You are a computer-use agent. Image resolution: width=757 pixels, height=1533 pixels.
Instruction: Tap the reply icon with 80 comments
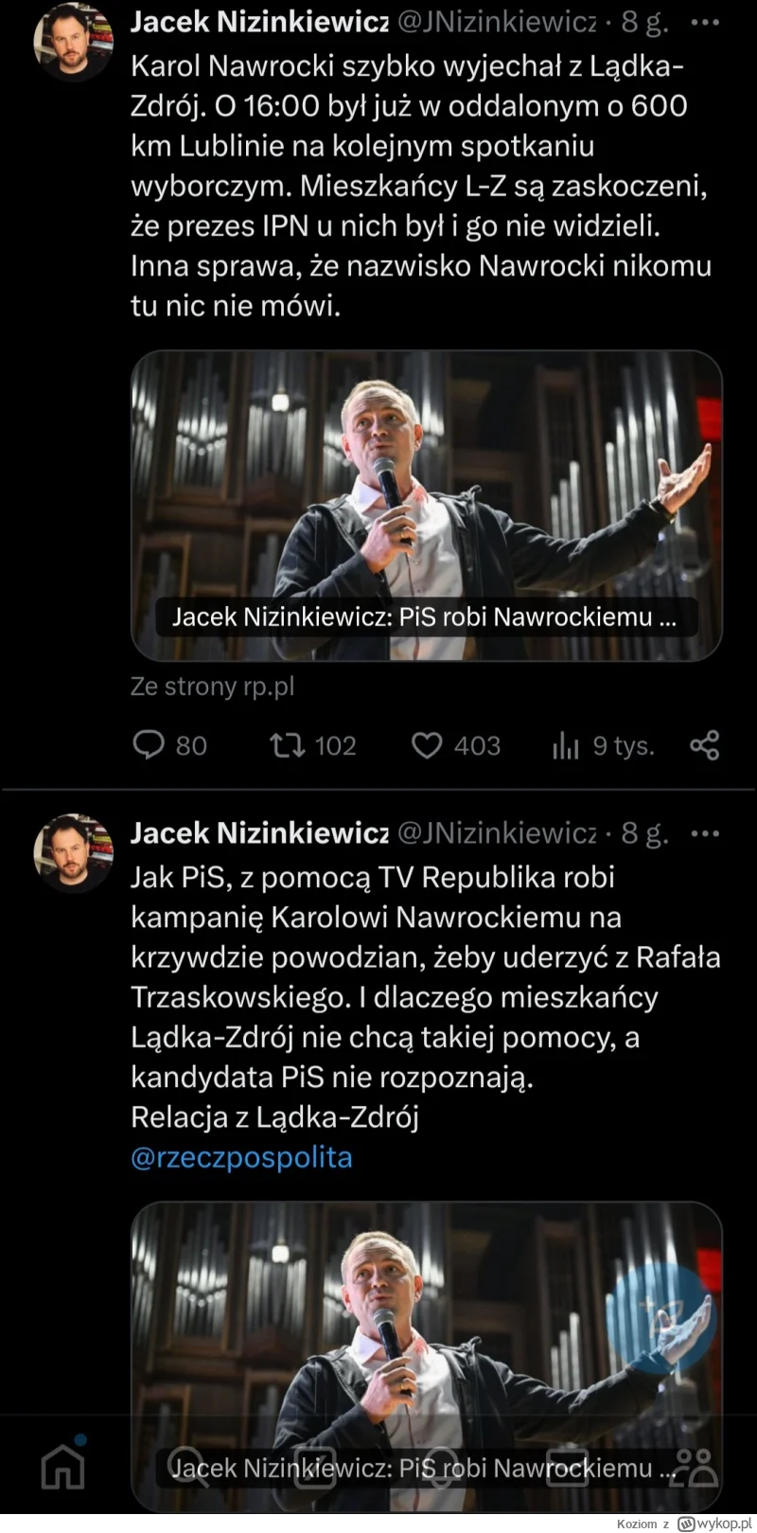pyautogui.click(x=150, y=745)
